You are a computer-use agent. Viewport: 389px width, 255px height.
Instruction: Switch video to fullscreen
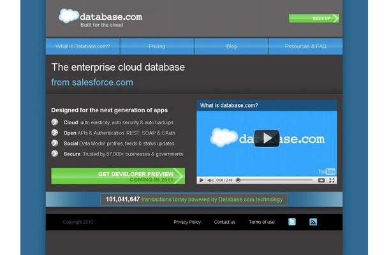[x=332, y=180]
